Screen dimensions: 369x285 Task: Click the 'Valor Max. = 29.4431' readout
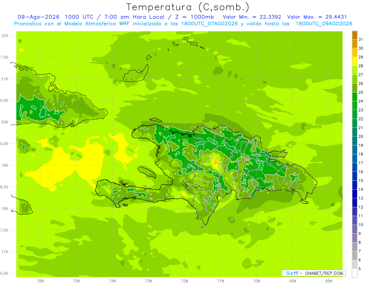coord(317,17)
